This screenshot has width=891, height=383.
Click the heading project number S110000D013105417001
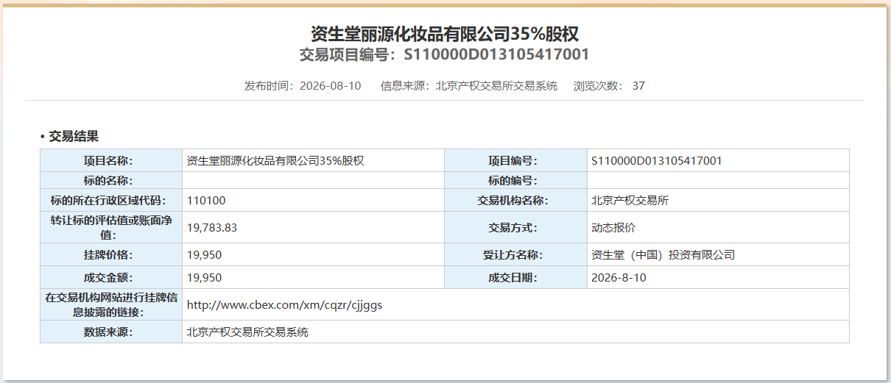(x=497, y=54)
